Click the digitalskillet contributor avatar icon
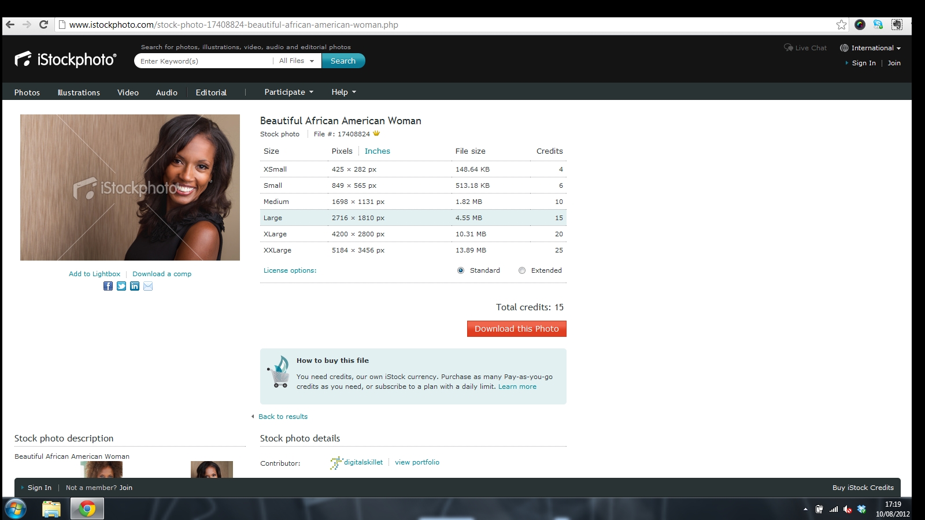The height and width of the screenshot is (520, 925). click(x=336, y=462)
